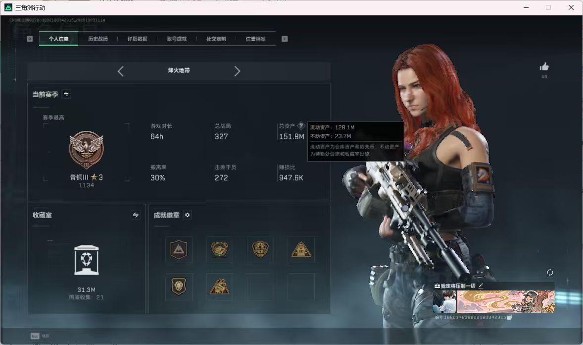This screenshot has height=345, width=583.
Task: Click the nickname 我定将压制一切
Action: click(x=458, y=286)
